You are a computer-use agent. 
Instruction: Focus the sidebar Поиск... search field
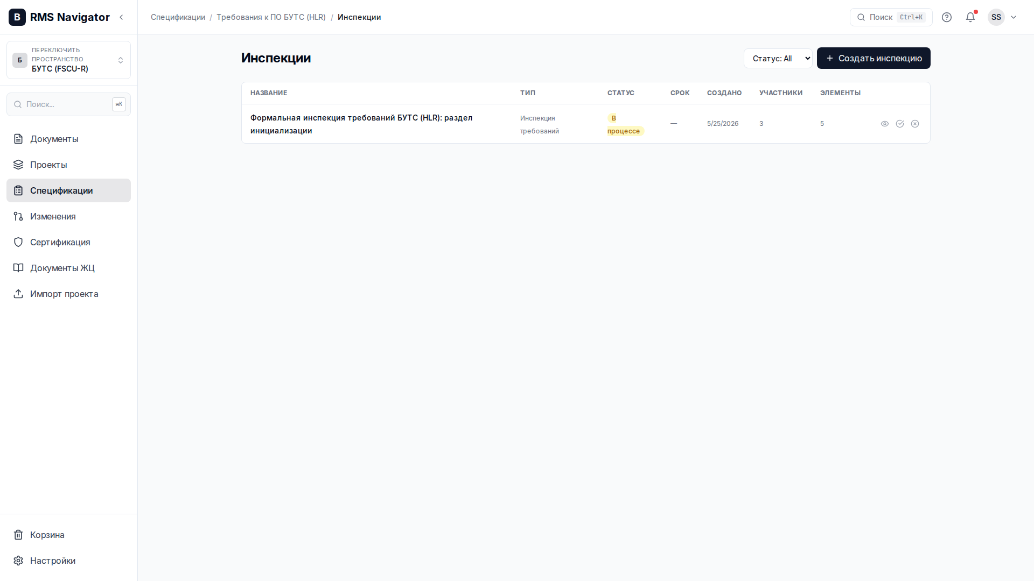(68, 104)
